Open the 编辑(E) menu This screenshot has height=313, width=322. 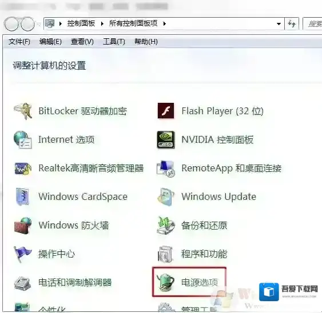click(x=50, y=42)
